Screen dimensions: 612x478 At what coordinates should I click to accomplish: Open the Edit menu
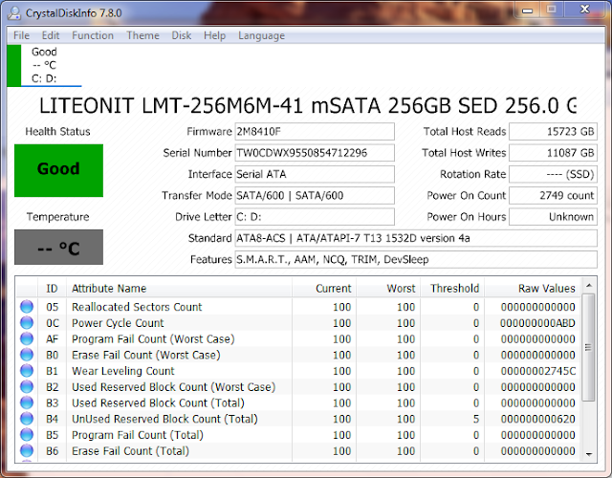pyautogui.click(x=51, y=35)
